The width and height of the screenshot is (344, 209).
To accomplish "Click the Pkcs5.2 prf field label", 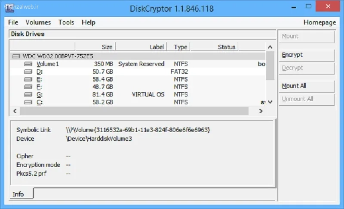I will tap(31, 174).
